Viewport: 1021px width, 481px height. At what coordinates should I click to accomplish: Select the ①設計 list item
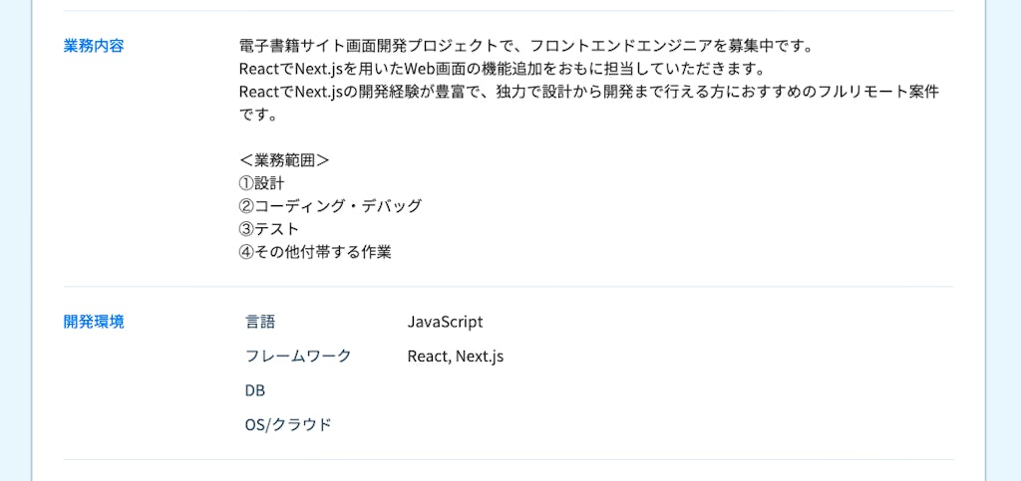(262, 183)
